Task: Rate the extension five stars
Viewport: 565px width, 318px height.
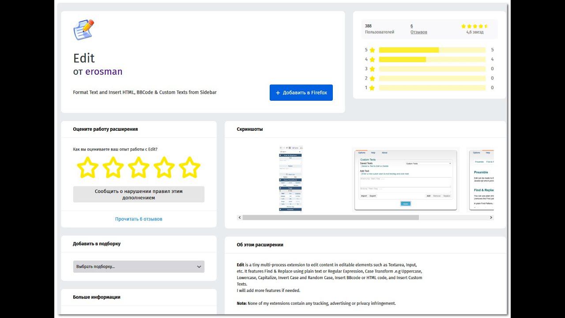Action: point(190,167)
